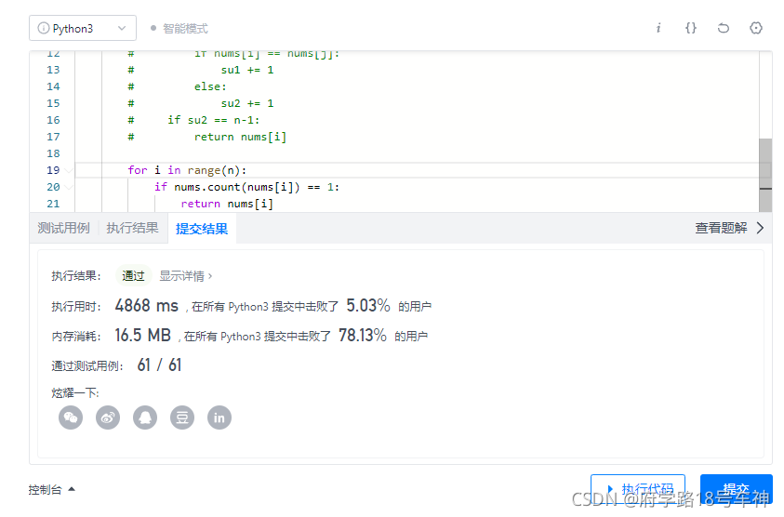Click the 执行代码 run code button

pyautogui.click(x=638, y=488)
